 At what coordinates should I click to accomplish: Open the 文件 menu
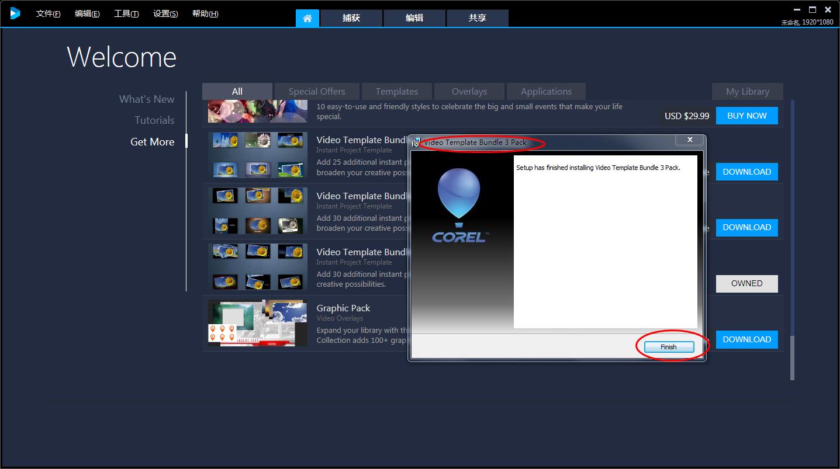pos(49,14)
